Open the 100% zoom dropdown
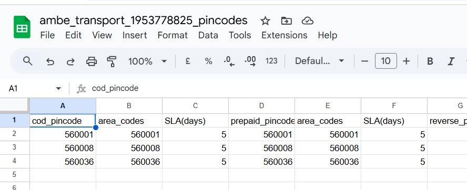This screenshot has width=467, height=190. (x=147, y=61)
